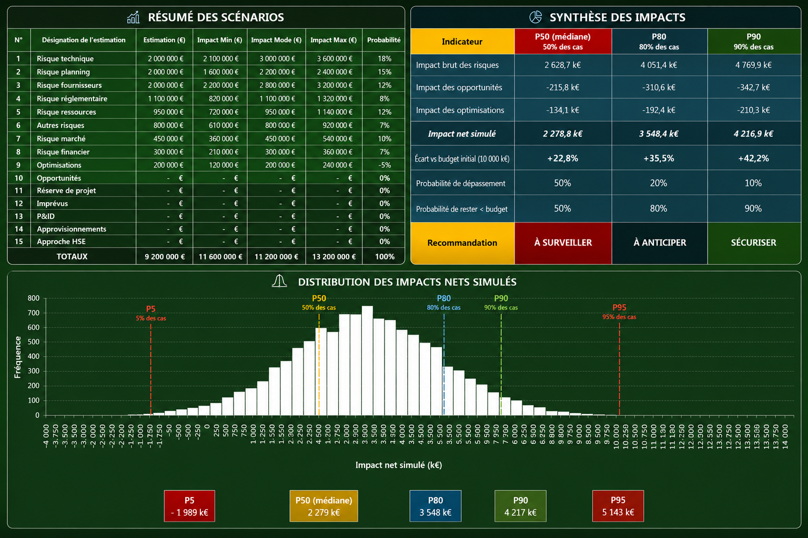Select the Approvisionnements row label
Viewport: 808px width, 538px height.
(x=72, y=229)
